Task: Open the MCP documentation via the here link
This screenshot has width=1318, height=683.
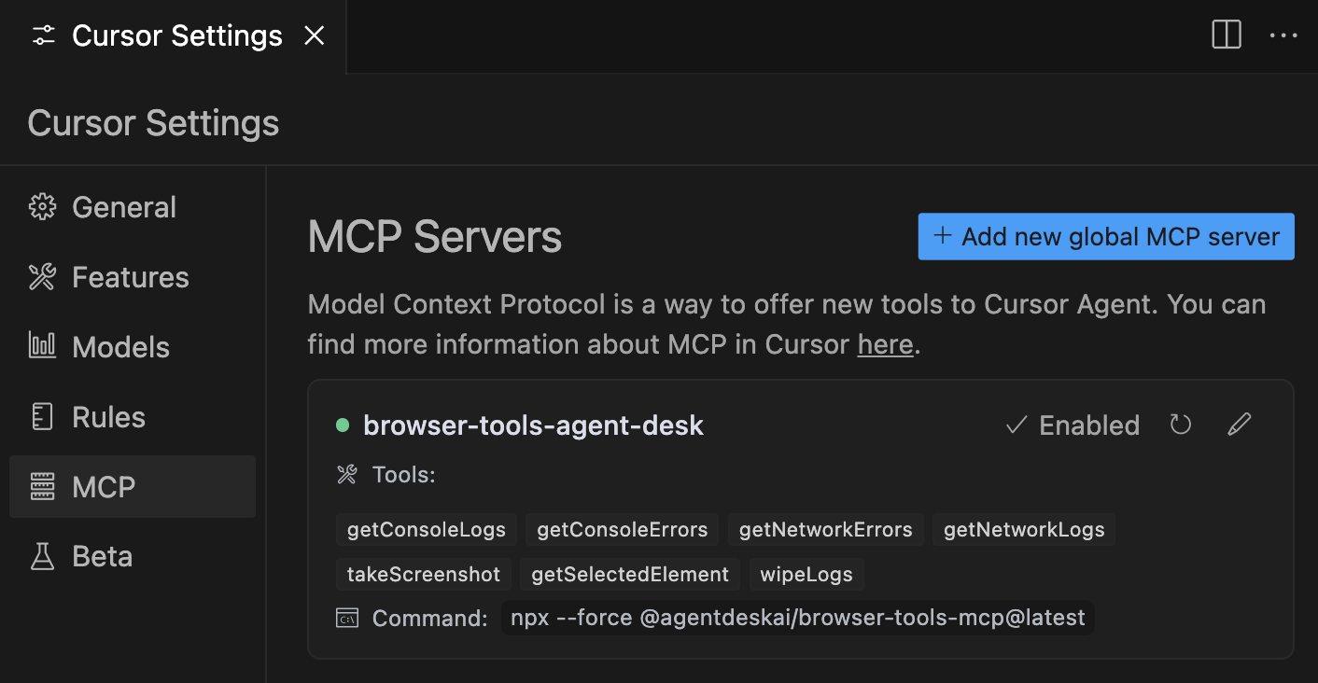Action: (x=885, y=344)
